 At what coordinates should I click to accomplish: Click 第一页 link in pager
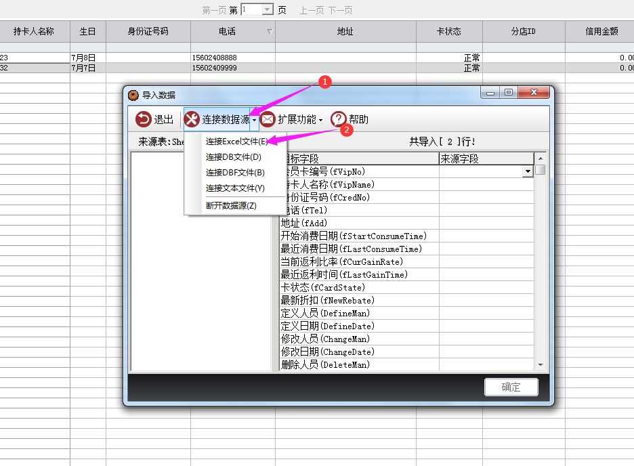point(214,10)
